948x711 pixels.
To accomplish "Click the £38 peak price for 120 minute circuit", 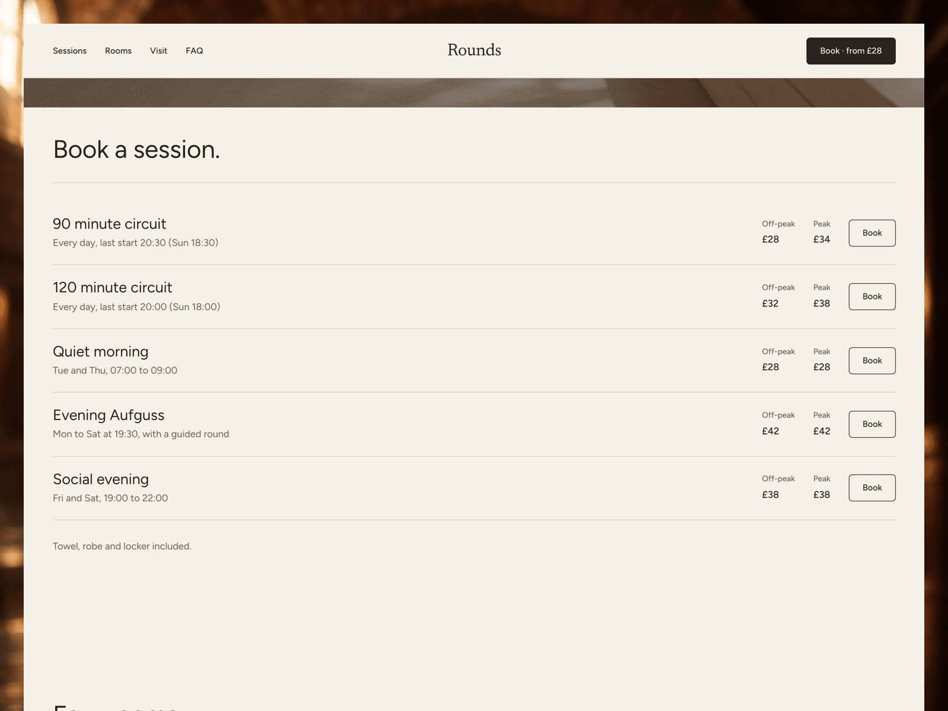I will [822, 303].
